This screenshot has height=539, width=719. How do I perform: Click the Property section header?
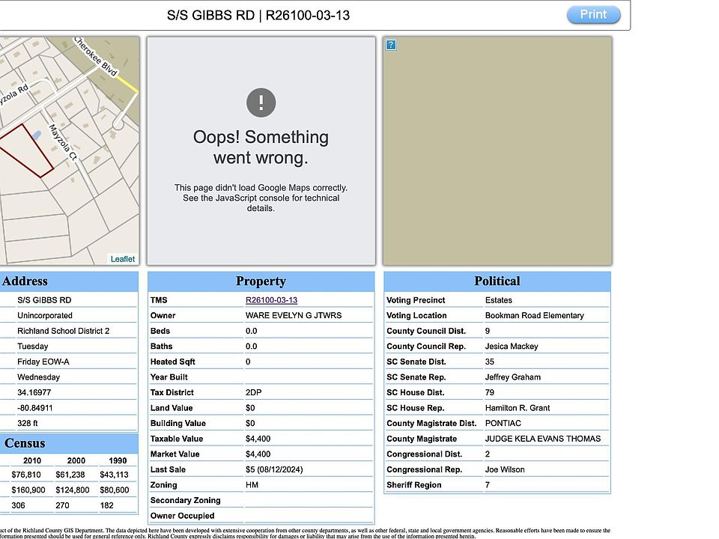click(261, 281)
